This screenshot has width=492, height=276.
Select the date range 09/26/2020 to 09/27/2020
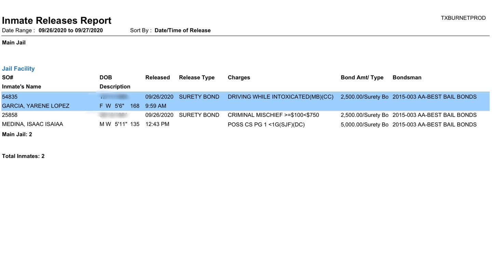[x=71, y=30]
